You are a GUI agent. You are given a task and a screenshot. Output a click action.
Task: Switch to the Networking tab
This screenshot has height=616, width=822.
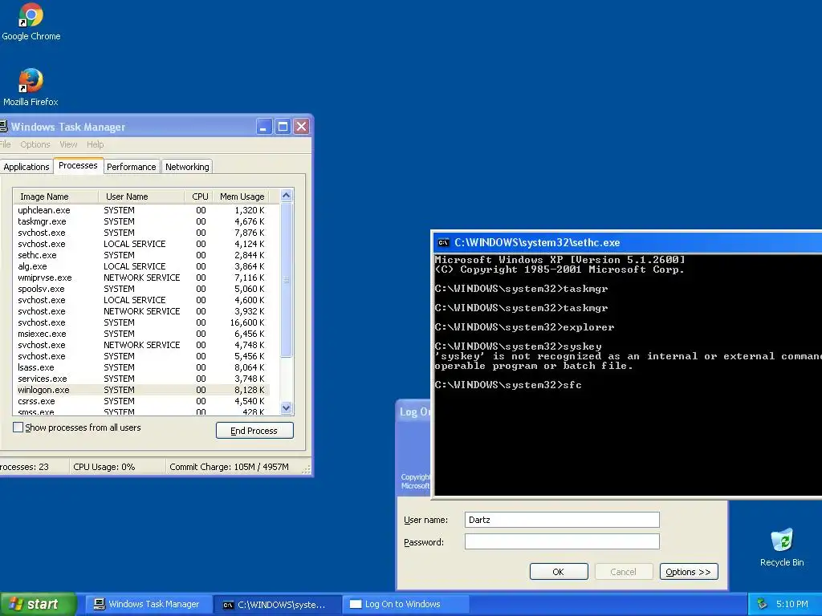coord(187,167)
